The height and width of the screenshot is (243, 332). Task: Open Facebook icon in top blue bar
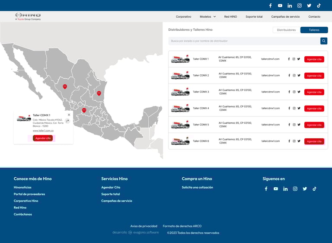click(x=270, y=6)
